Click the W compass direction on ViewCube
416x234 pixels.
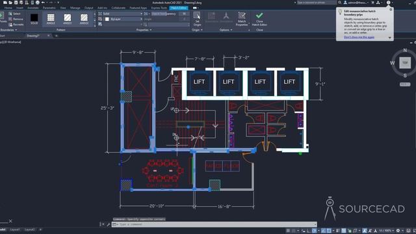(393, 63)
